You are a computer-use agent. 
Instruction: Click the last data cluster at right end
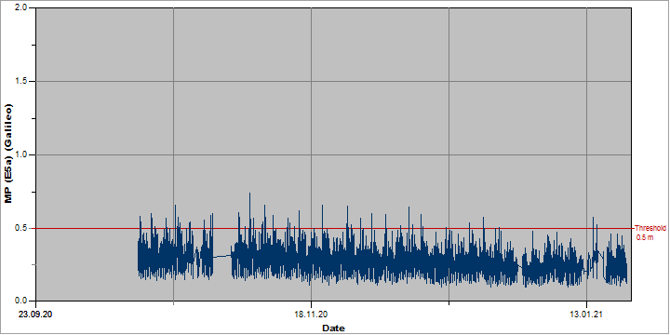click(616, 261)
